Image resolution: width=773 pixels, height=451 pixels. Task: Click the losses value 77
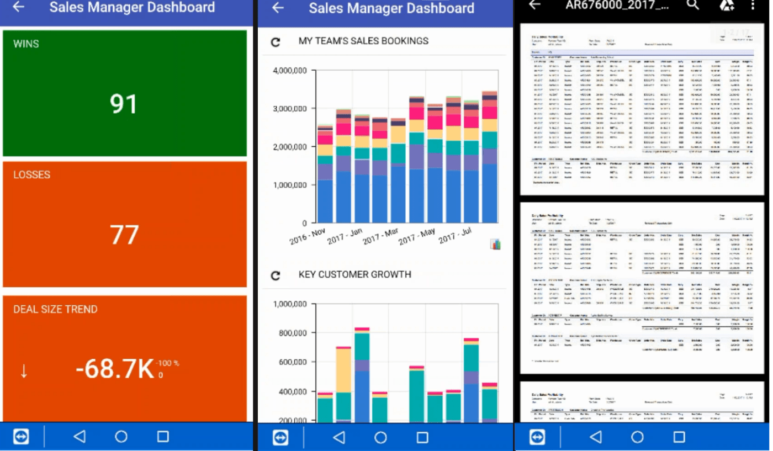tap(124, 235)
